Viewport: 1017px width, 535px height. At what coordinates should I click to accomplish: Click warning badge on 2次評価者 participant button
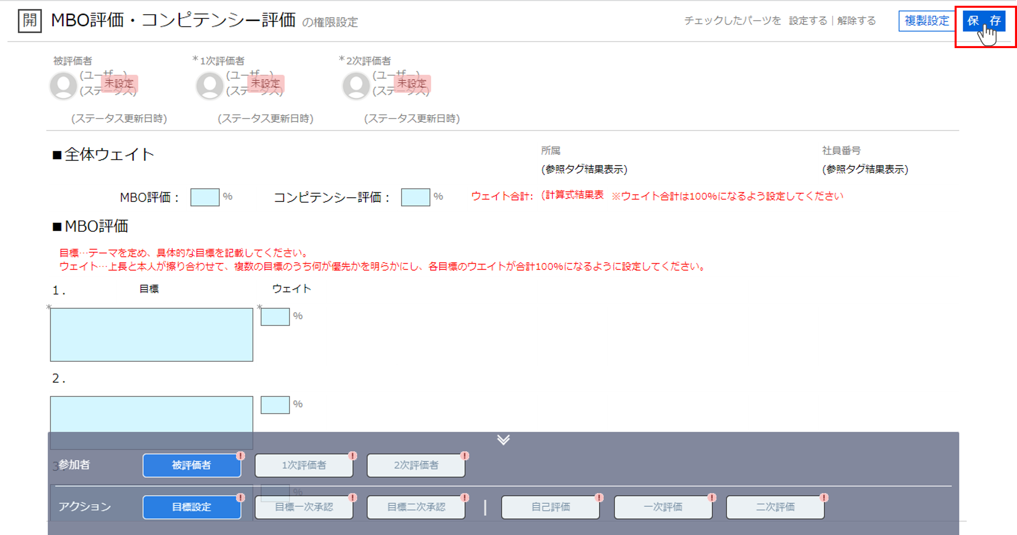click(465, 456)
